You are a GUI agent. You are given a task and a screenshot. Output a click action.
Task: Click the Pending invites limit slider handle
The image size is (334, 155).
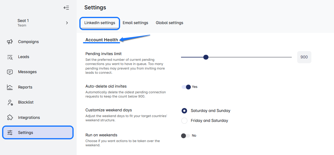coord(206,57)
